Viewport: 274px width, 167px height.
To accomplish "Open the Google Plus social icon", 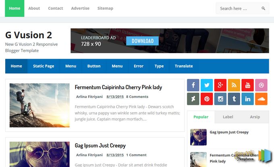I will click(220, 85).
